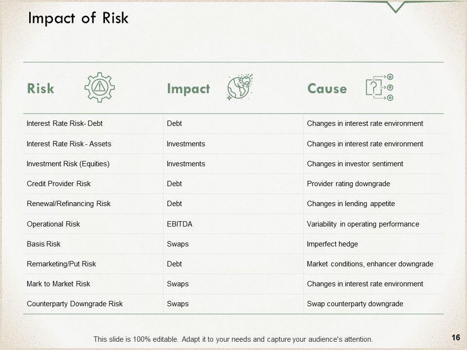Viewport: 467px width, 350px height.
Task: Click the 'Remarketing/Put Risk' cell
Action: coord(61,264)
